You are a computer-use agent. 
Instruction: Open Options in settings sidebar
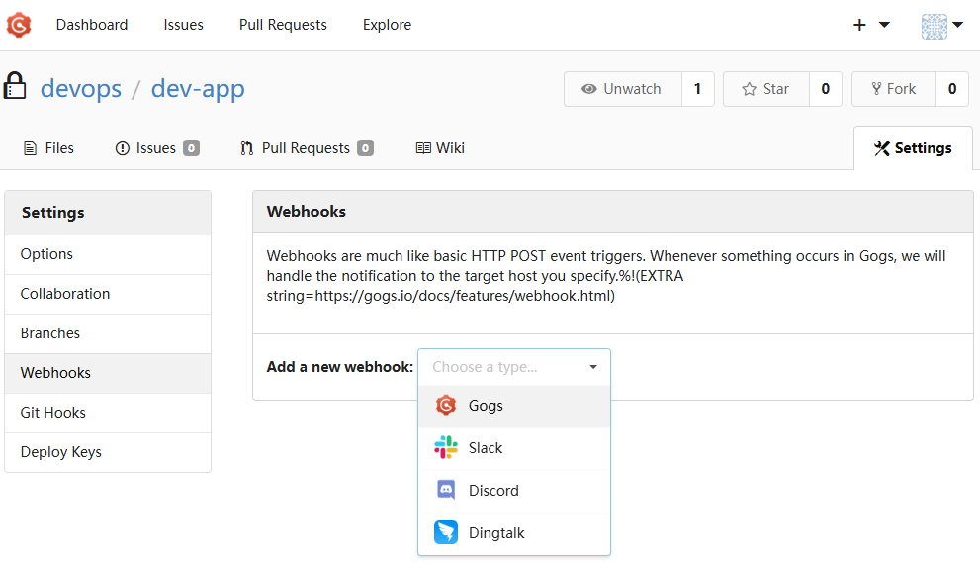(x=108, y=254)
